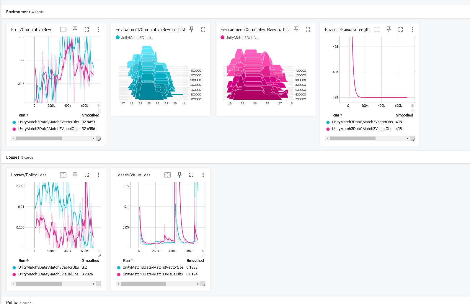Click right scroll arrow under Policy Loss table

[94, 284]
